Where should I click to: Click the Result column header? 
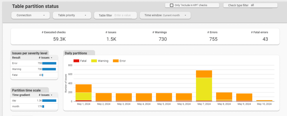click(x=16, y=58)
